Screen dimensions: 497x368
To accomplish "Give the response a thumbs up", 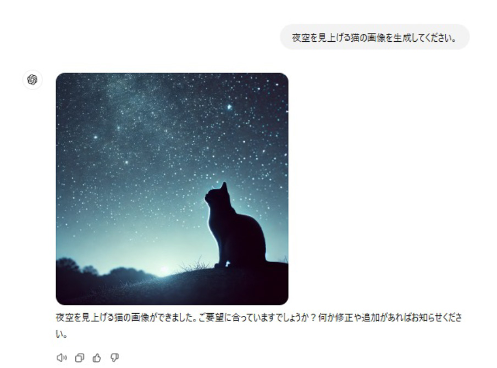I will point(97,358).
